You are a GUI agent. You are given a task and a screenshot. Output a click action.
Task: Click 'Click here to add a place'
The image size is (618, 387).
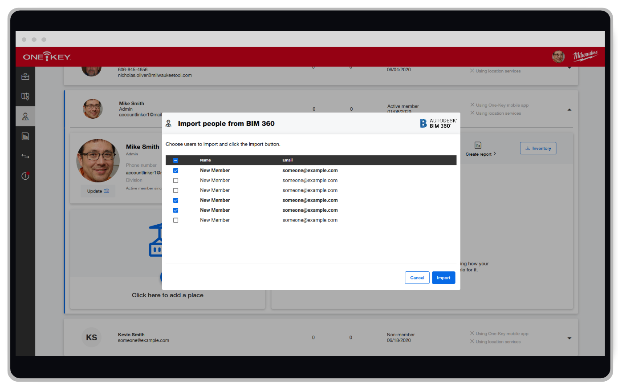(x=167, y=295)
